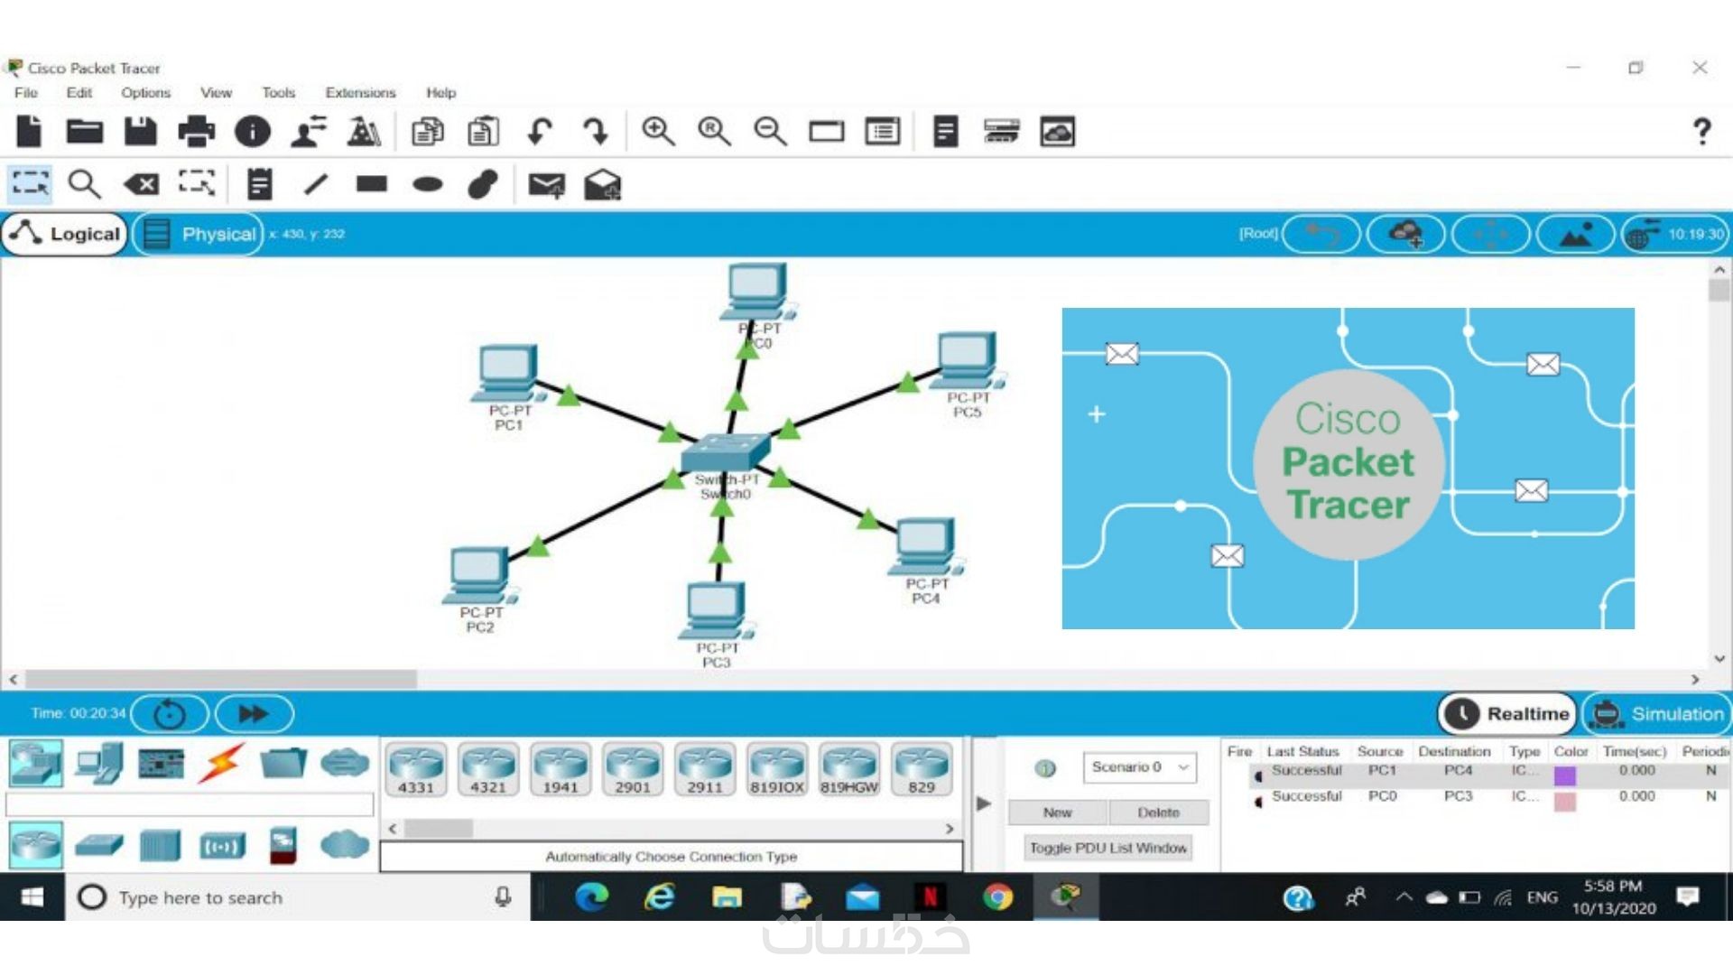The width and height of the screenshot is (1733, 975).
Task: Open the Scenario 0 dropdown
Action: (x=1139, y=767)
